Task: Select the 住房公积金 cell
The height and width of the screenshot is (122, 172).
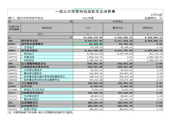Action: click(47, 109)
